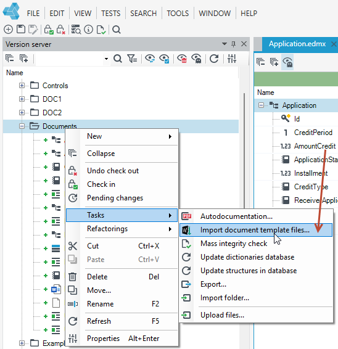This screenshot has width=338, height=349.
Task: Select Upload files option
Action: click(256, 315)
